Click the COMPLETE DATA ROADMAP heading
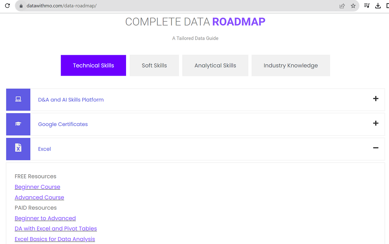This screenshot has height=244, width=389. click(x=195, y=22)
